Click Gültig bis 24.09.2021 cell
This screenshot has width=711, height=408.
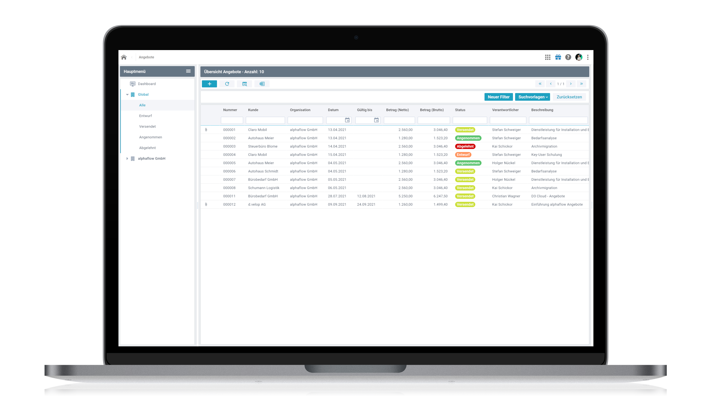pos(366,204)
